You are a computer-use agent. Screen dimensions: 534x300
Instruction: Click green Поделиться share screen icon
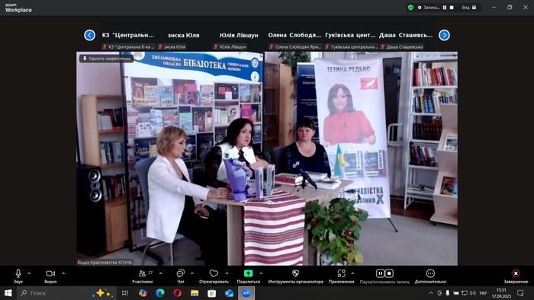tap(248, 273)
